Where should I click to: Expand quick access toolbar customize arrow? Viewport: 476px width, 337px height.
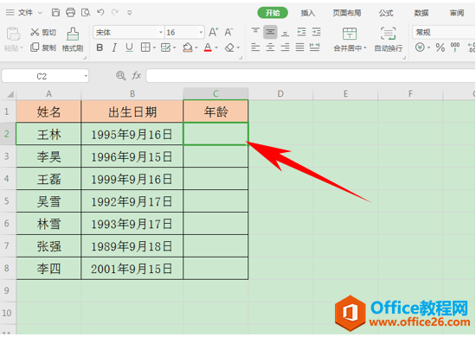coord(130,13)
